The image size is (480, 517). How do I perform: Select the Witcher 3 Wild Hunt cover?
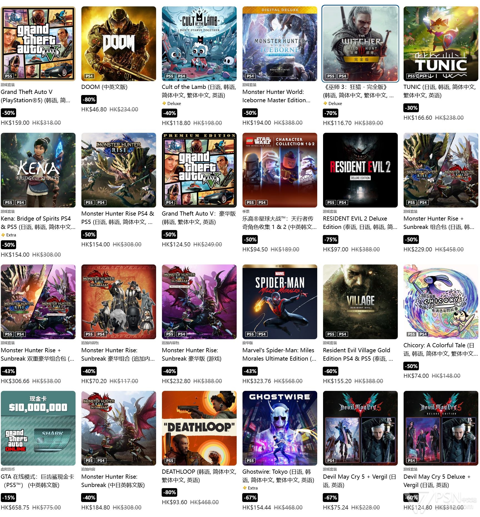(360, 44)
